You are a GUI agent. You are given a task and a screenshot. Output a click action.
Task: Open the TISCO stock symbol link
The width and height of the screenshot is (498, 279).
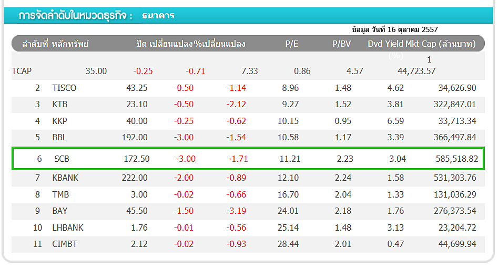pos(64,88)
